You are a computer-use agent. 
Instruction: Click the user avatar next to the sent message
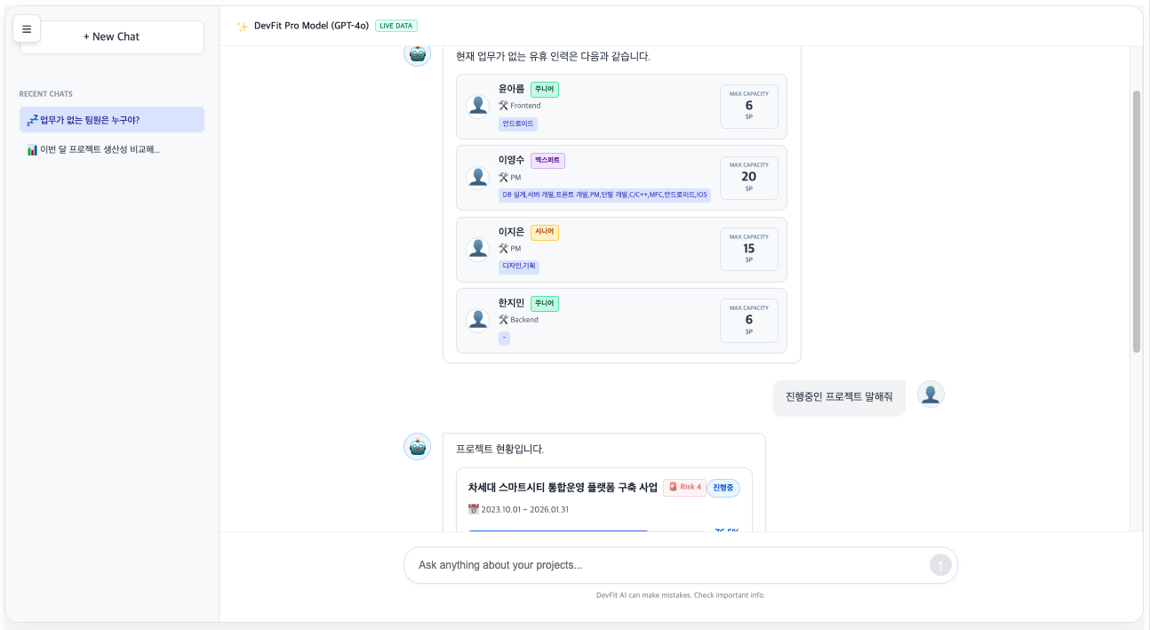(930, 393)
